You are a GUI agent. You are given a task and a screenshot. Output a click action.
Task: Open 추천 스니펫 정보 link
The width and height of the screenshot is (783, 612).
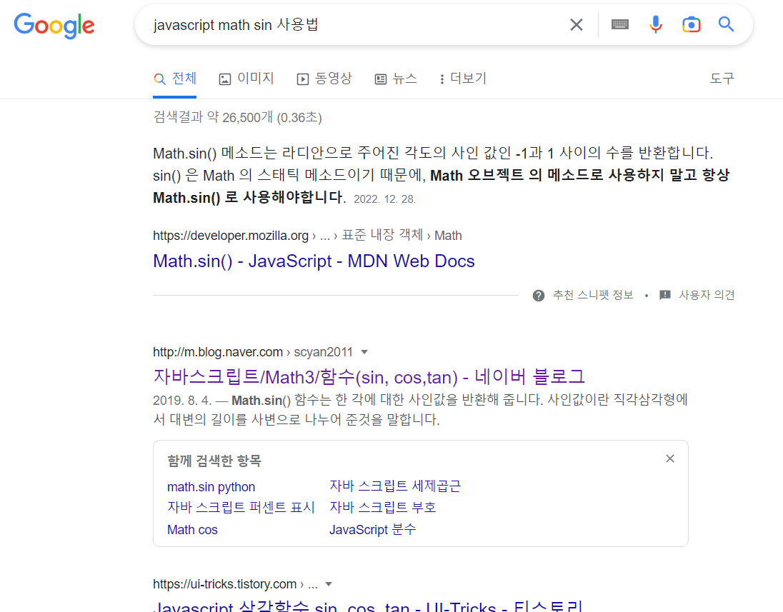tap(593, 295)
